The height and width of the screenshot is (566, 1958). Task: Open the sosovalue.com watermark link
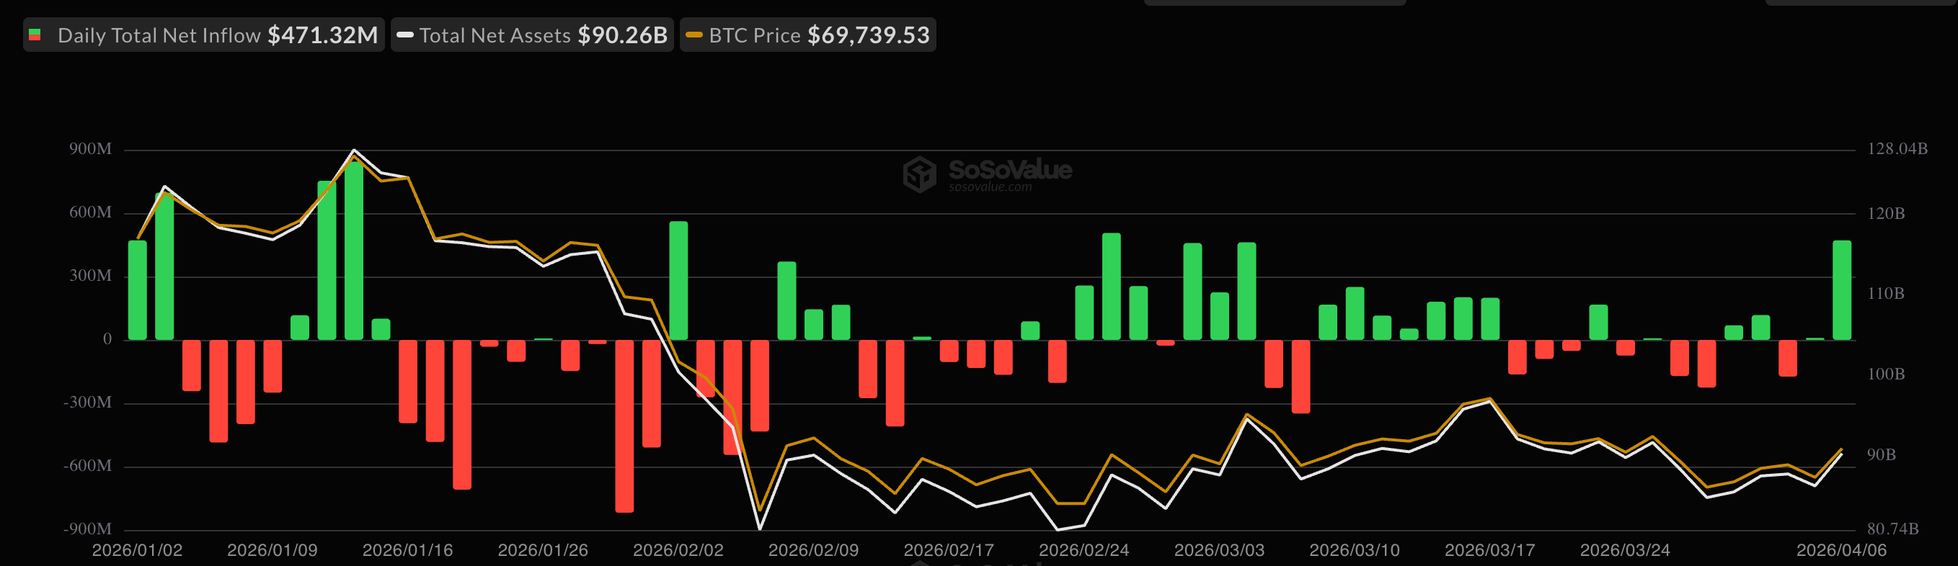click(x=990, y=187)
